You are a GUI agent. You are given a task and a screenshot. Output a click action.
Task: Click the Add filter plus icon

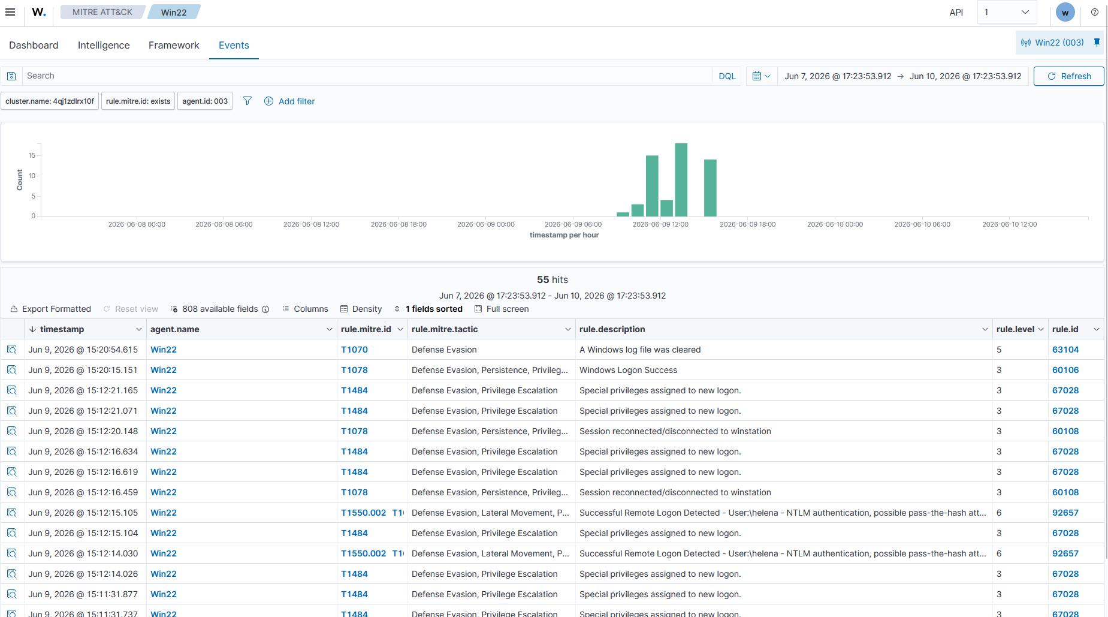[269, 101]
